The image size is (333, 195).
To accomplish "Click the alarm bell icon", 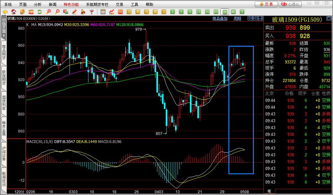I will [x=83, y=12].
